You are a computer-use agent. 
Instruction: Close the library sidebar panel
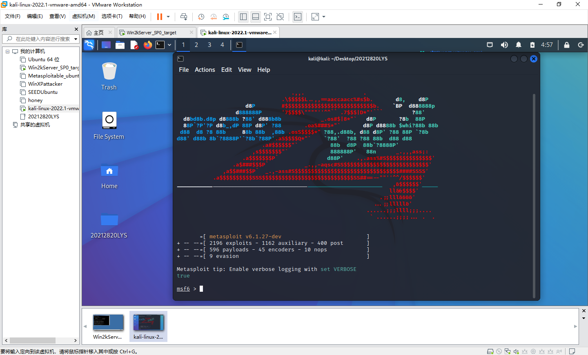pyautogui.click(x=76, y=29)
